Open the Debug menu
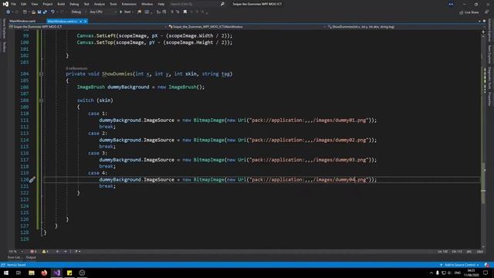494x278 pixels. pyautogui.click(x=74, y=4)
